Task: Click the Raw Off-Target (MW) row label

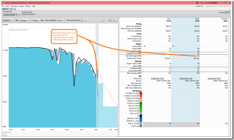Action: (134, 56)
